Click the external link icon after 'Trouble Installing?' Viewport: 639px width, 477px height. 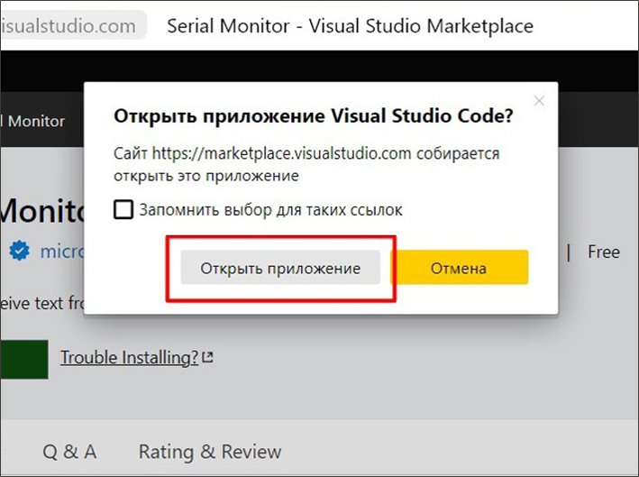tap(208, 357)
